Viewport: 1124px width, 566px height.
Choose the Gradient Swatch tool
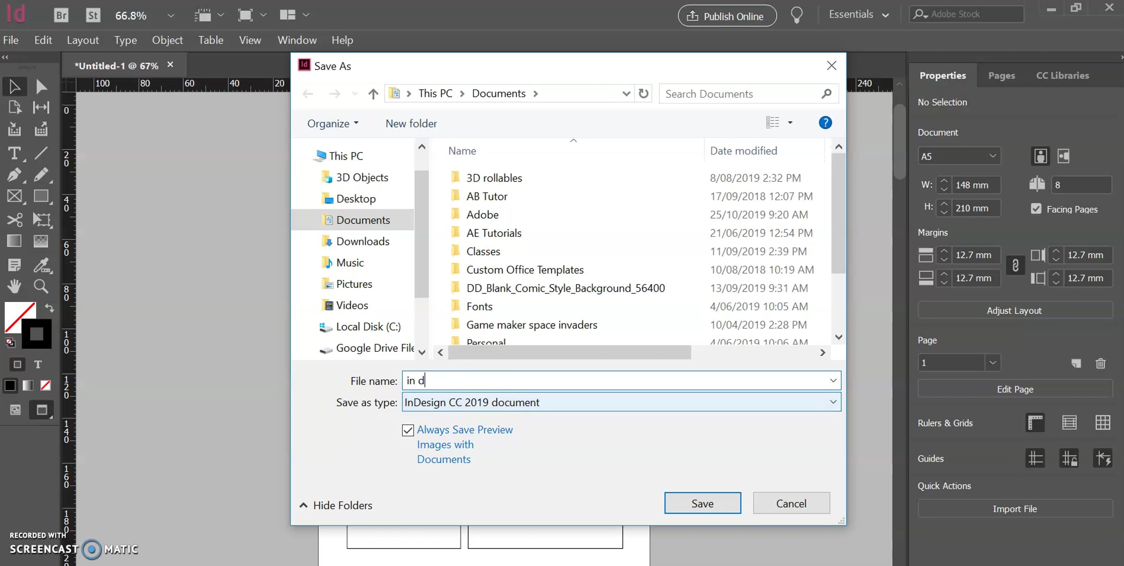tap(15, 241)
